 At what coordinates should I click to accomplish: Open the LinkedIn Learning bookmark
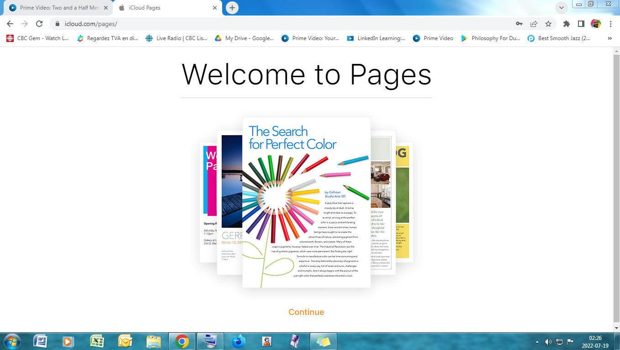(376, 38)
